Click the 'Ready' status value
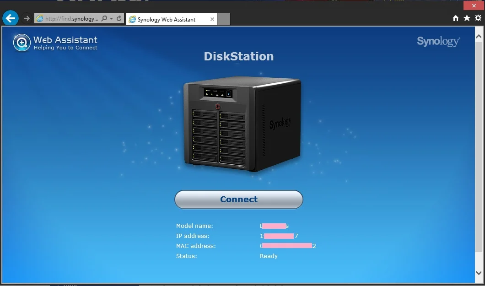 pos(269,256)
